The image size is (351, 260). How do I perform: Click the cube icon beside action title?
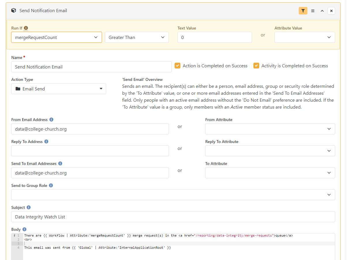click(14, 10)
